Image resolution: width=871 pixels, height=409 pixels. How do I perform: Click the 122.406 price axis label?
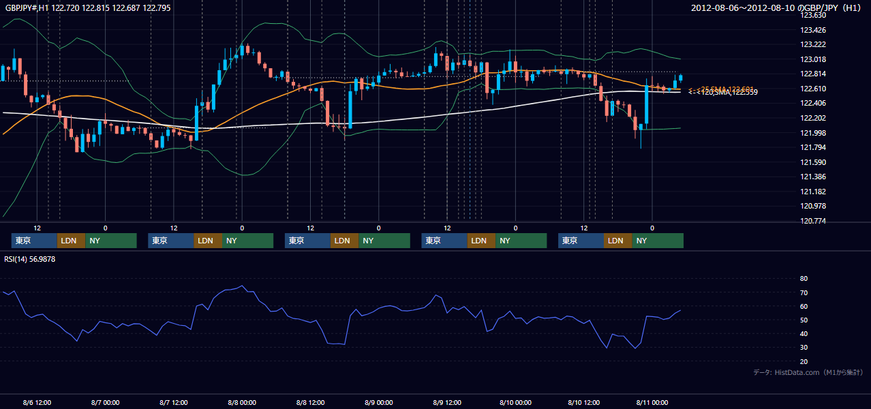click(x=813, y=104)
